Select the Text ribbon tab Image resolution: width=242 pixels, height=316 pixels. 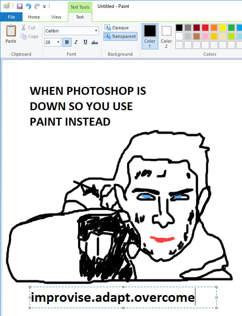80,17
